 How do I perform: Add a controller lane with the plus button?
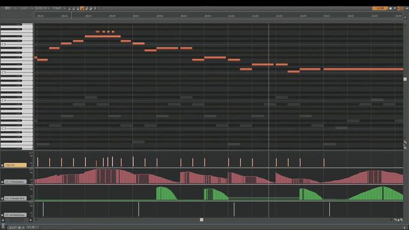(x=3, y=220)
